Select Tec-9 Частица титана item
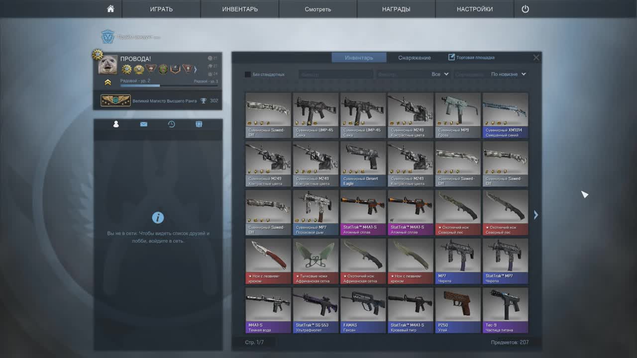Image resolution: width=637 pixels, height=358 pixels. tap(505, 310)
